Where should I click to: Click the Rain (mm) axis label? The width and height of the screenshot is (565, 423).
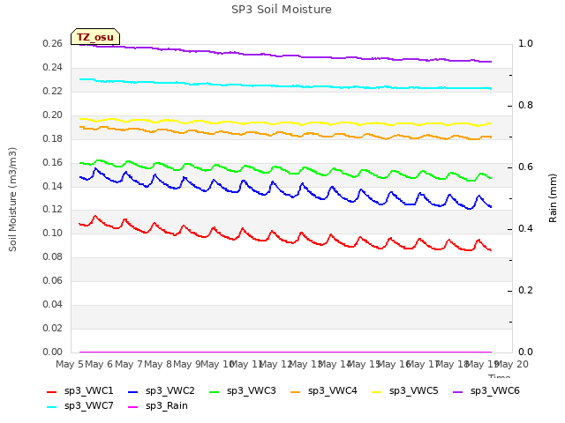(x=553, y=198)
